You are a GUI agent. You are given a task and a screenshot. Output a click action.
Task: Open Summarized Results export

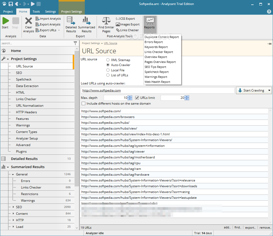coord(87,25)
